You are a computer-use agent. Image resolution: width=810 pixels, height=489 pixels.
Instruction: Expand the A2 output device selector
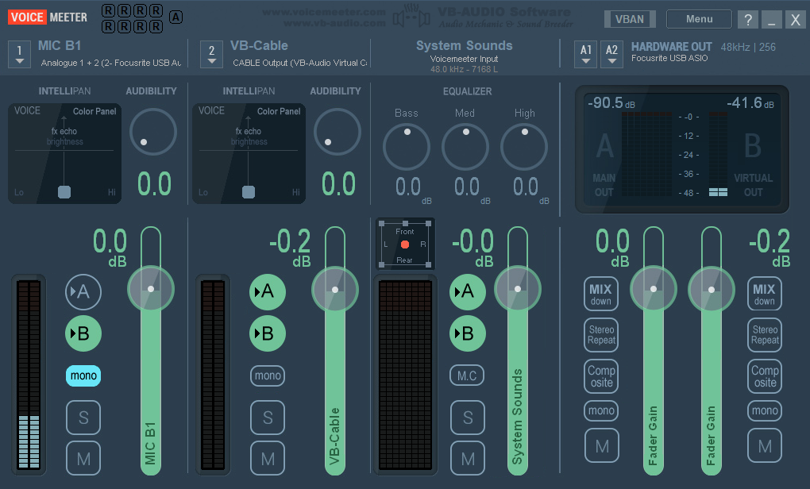(611, 54)
